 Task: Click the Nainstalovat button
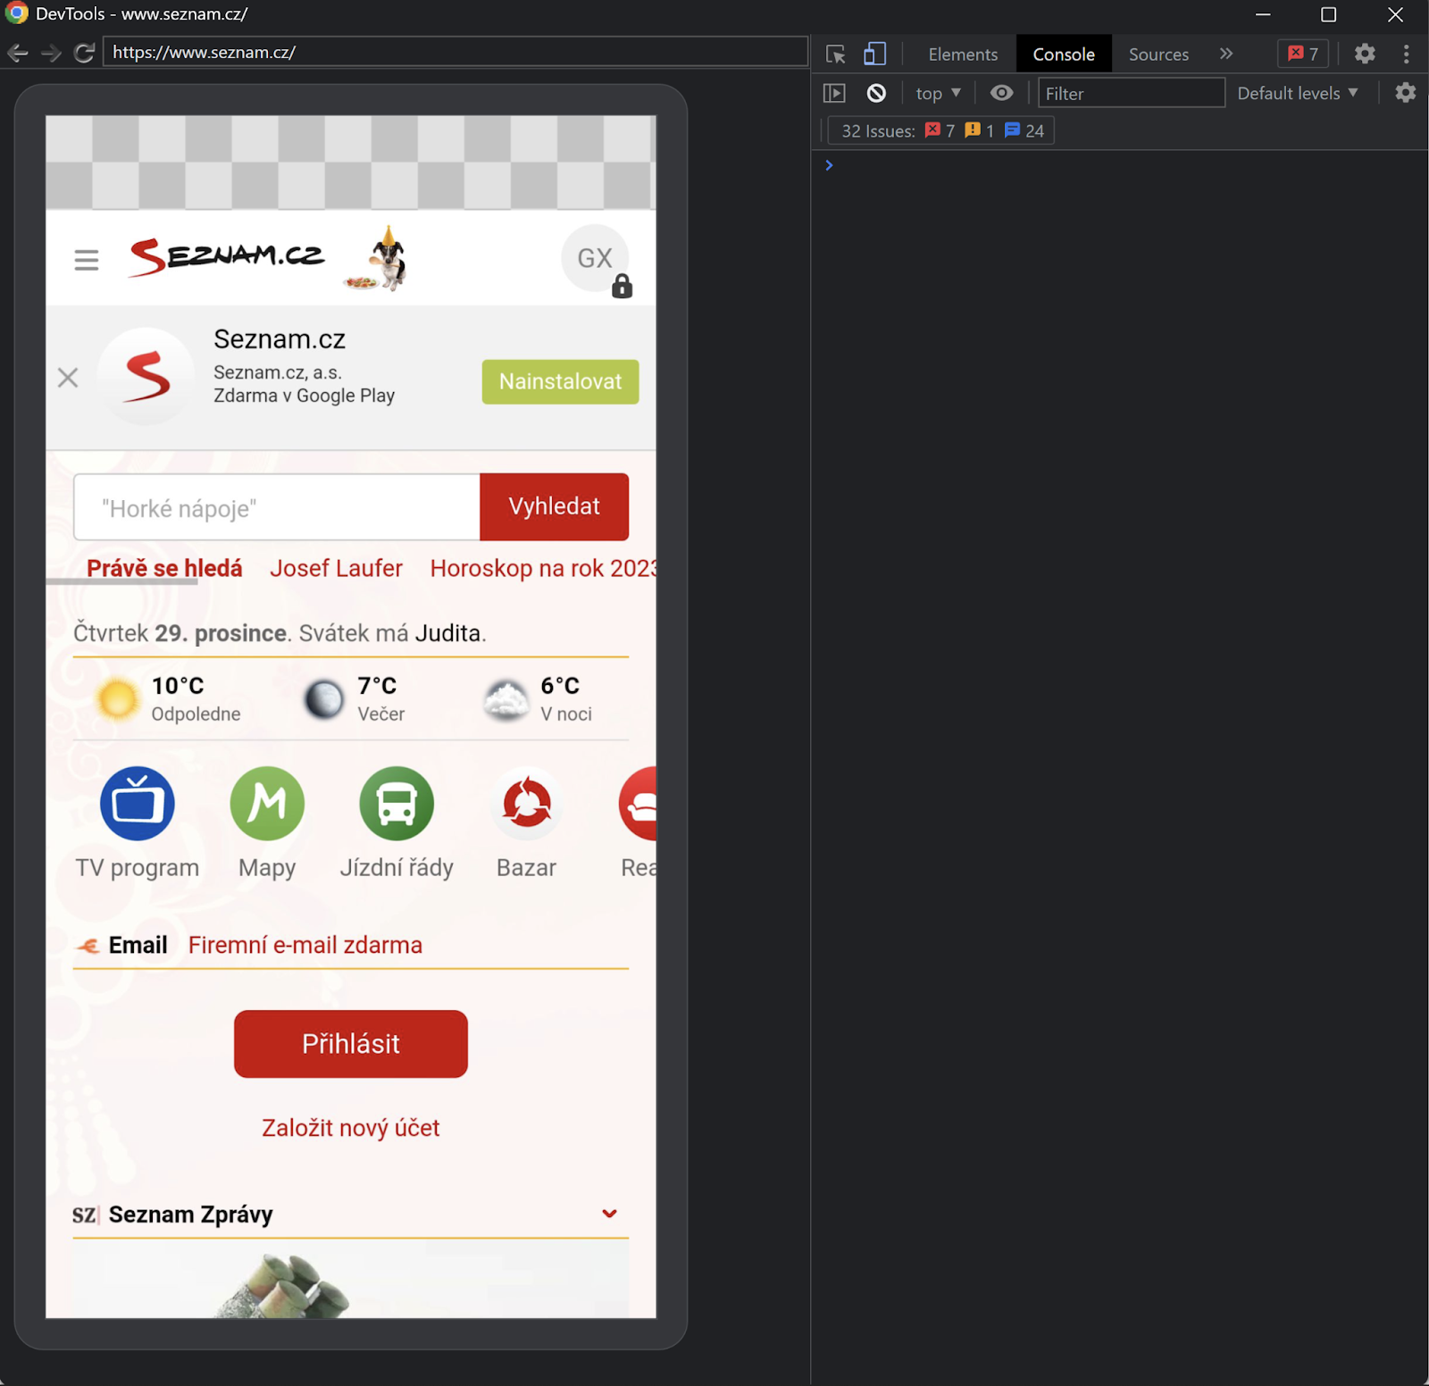559,381
